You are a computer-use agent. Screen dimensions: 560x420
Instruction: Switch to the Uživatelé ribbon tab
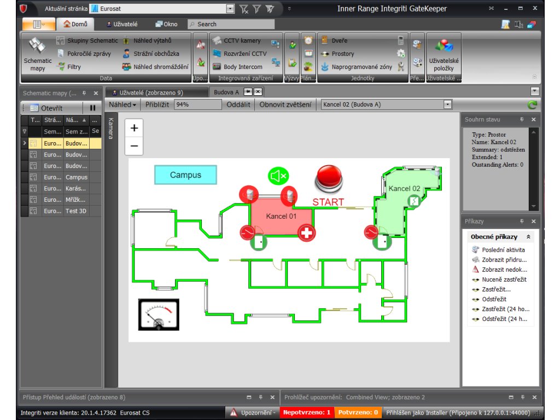(x=122, y=24)
